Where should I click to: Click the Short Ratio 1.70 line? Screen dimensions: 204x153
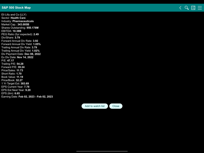[11, 74]
